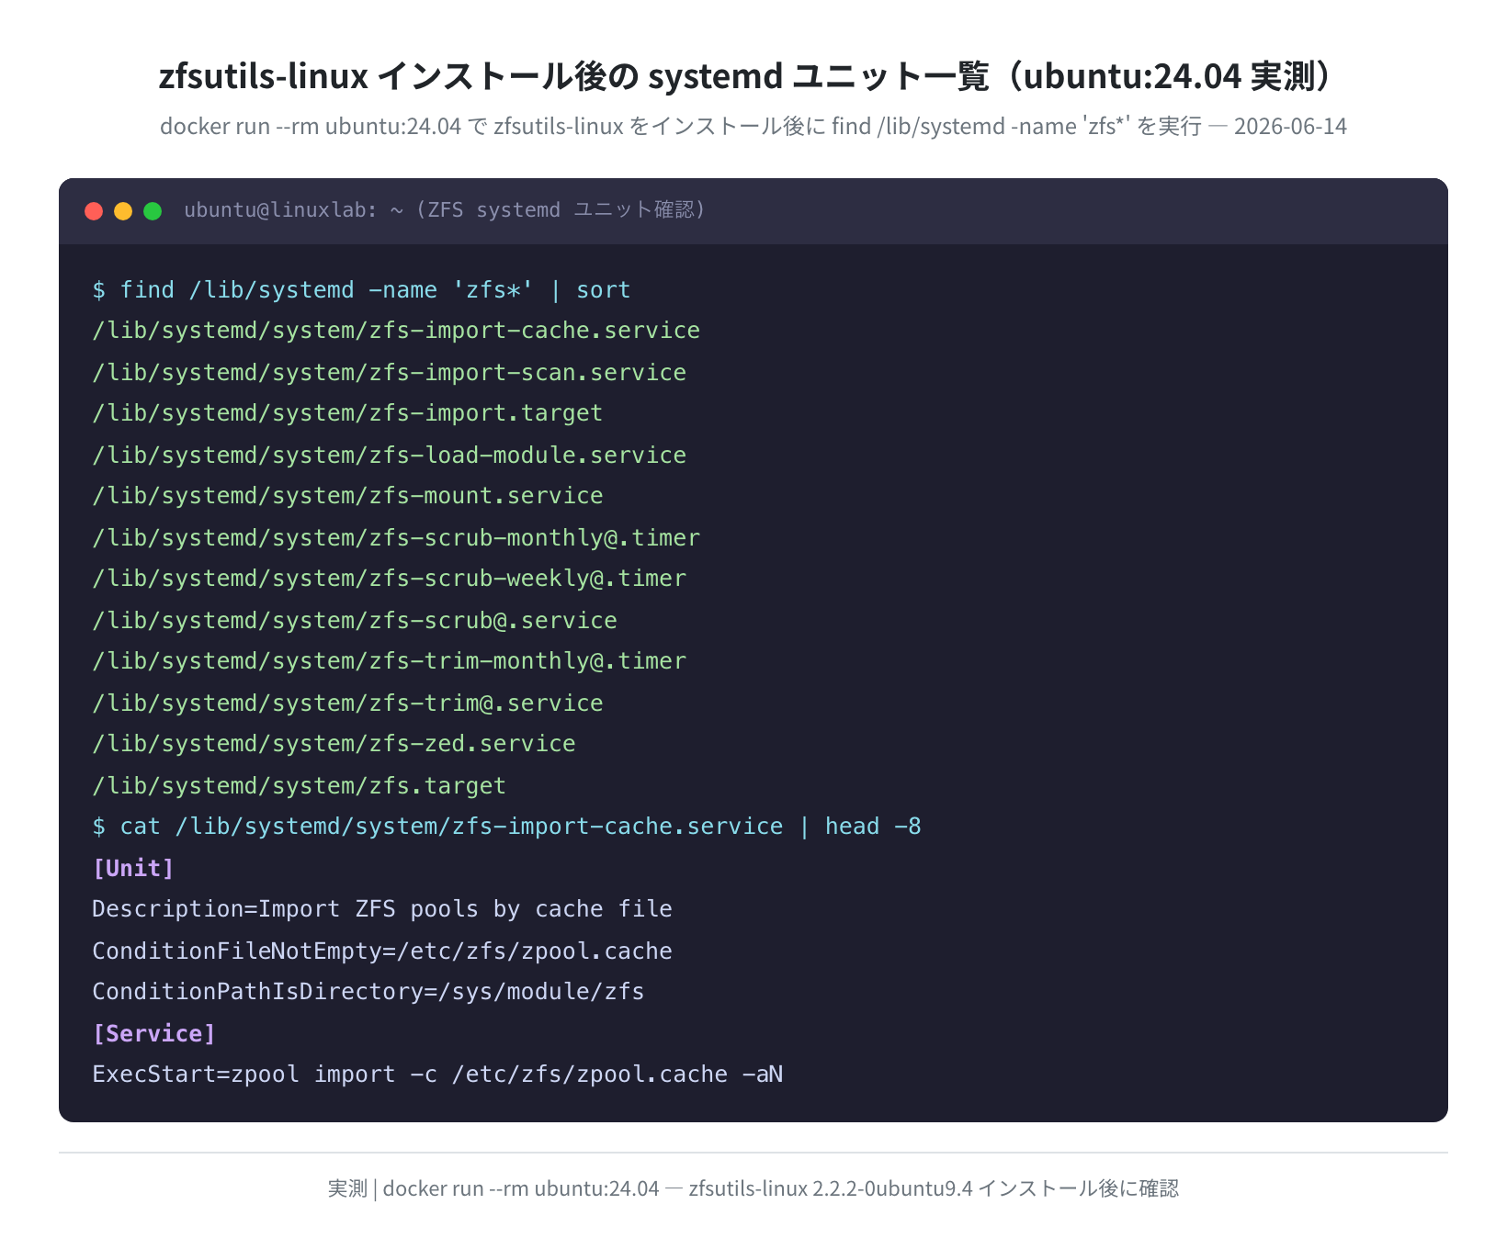Select the zfs-mount.service path line

[347, 496]
